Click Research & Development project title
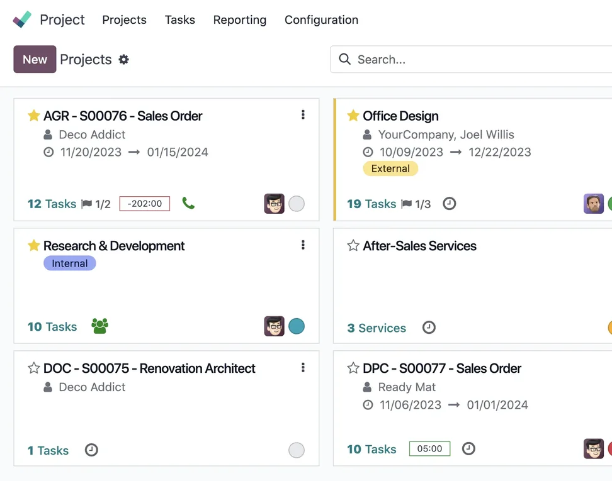This screenshot has width=612, height=481. click(114, 246)
